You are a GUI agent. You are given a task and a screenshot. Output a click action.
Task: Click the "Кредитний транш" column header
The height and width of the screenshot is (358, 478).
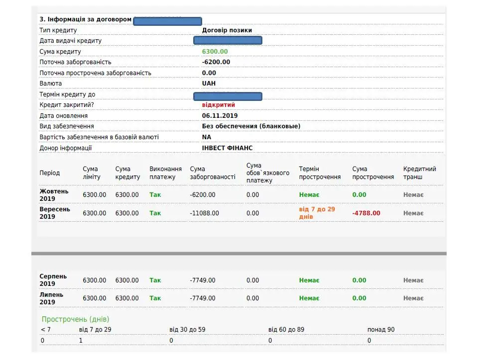pos(419,173)
